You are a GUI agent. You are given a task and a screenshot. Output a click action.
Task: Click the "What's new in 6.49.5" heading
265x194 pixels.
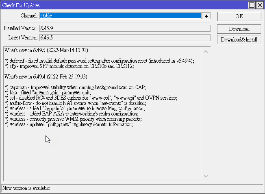47,50
